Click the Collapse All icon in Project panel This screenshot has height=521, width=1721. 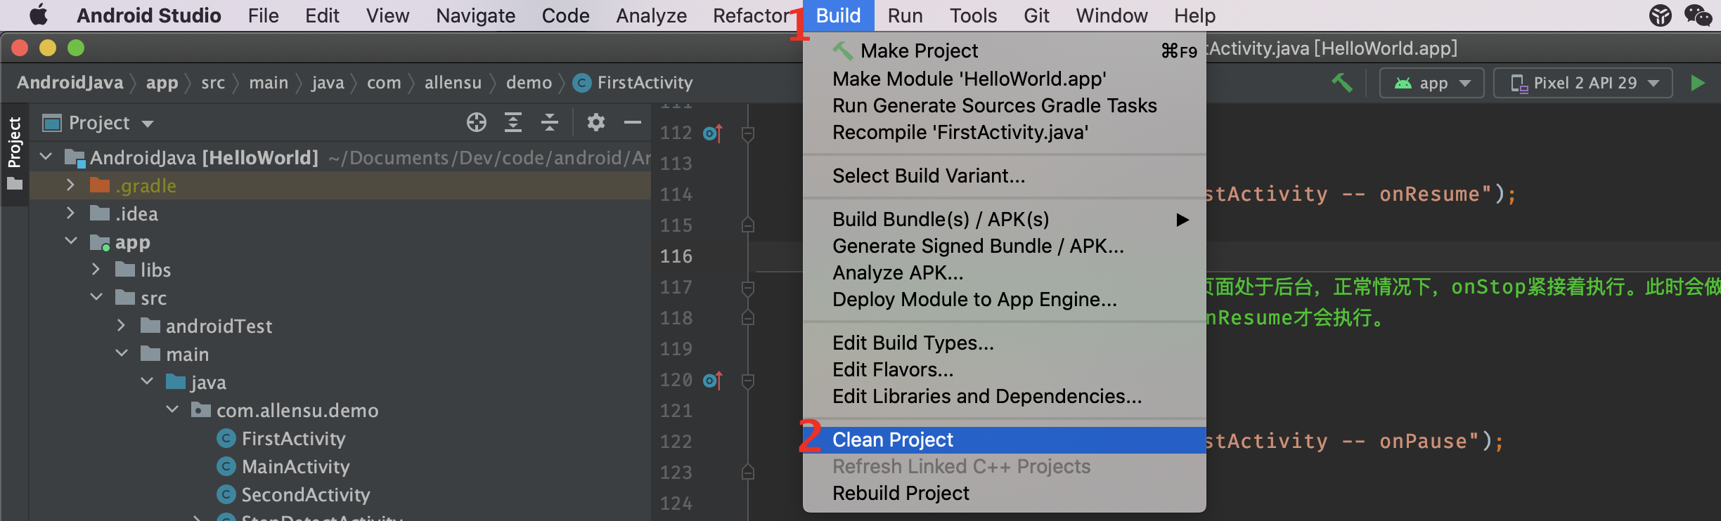coord(550,123)
